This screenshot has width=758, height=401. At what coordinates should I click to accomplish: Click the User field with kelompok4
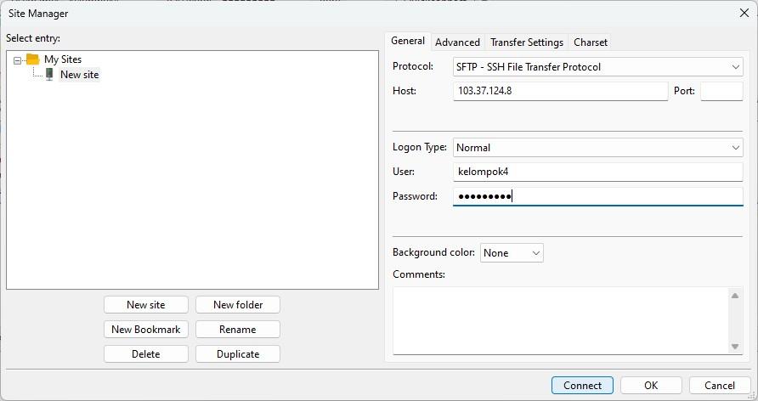(598, 172)
